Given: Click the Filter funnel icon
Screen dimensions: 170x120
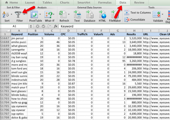Looking at the screenshot, I should 18,14.
